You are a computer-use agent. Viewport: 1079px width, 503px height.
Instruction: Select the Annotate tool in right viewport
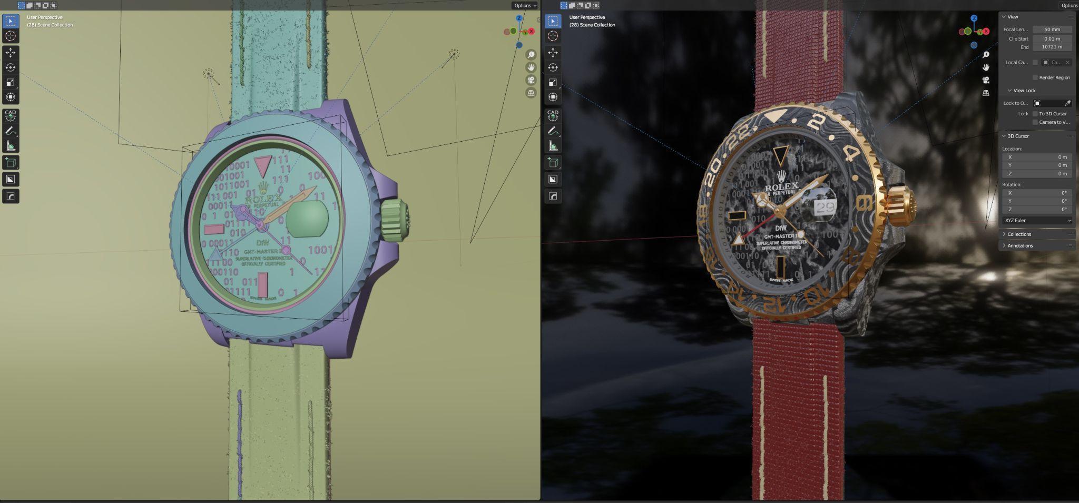553,131
